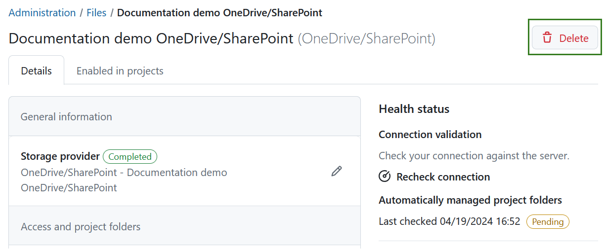Image resolution: width=605 pixels, height=250 pixels.
Task: Click the green Completed status badge
Action: pos(130,157)
